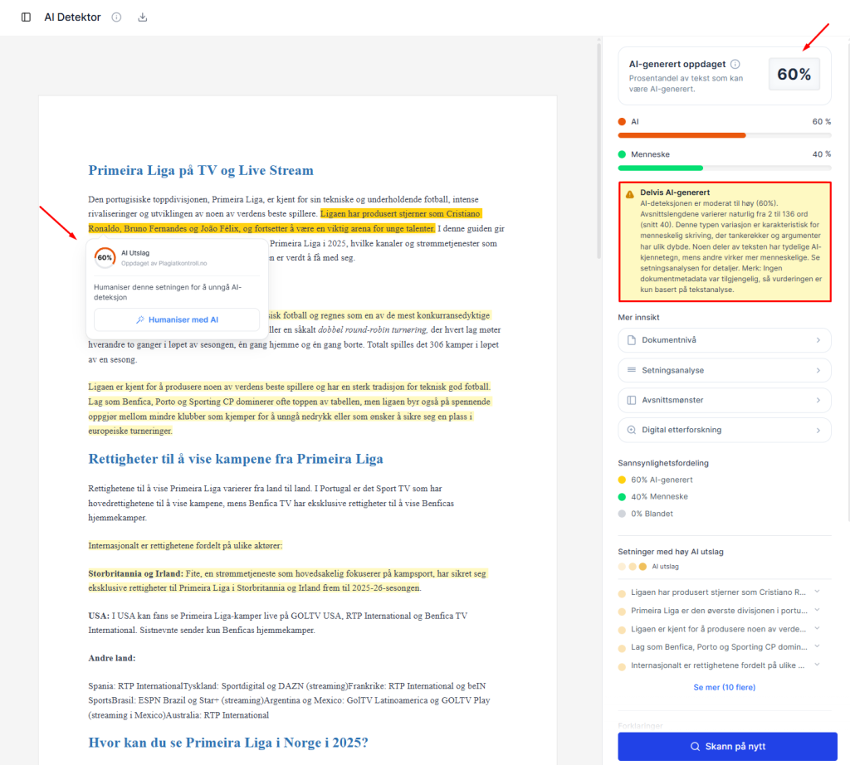Click the Digital etterforskning magnifier icon

632,430
